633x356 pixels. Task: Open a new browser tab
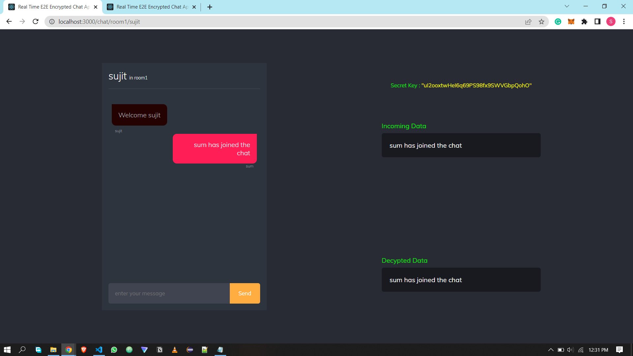(210, 7)
